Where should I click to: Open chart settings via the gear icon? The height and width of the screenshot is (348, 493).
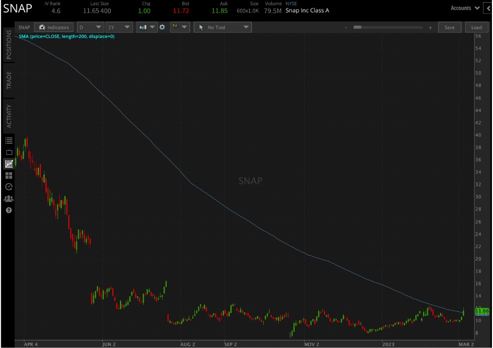(x=162, y=27)
